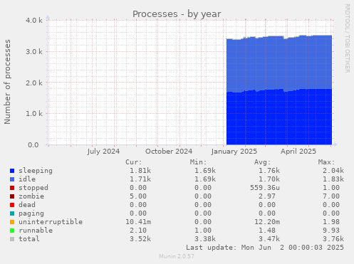
Task: Click the 'uninterruptible' legend label
Action: pos(51,222)
